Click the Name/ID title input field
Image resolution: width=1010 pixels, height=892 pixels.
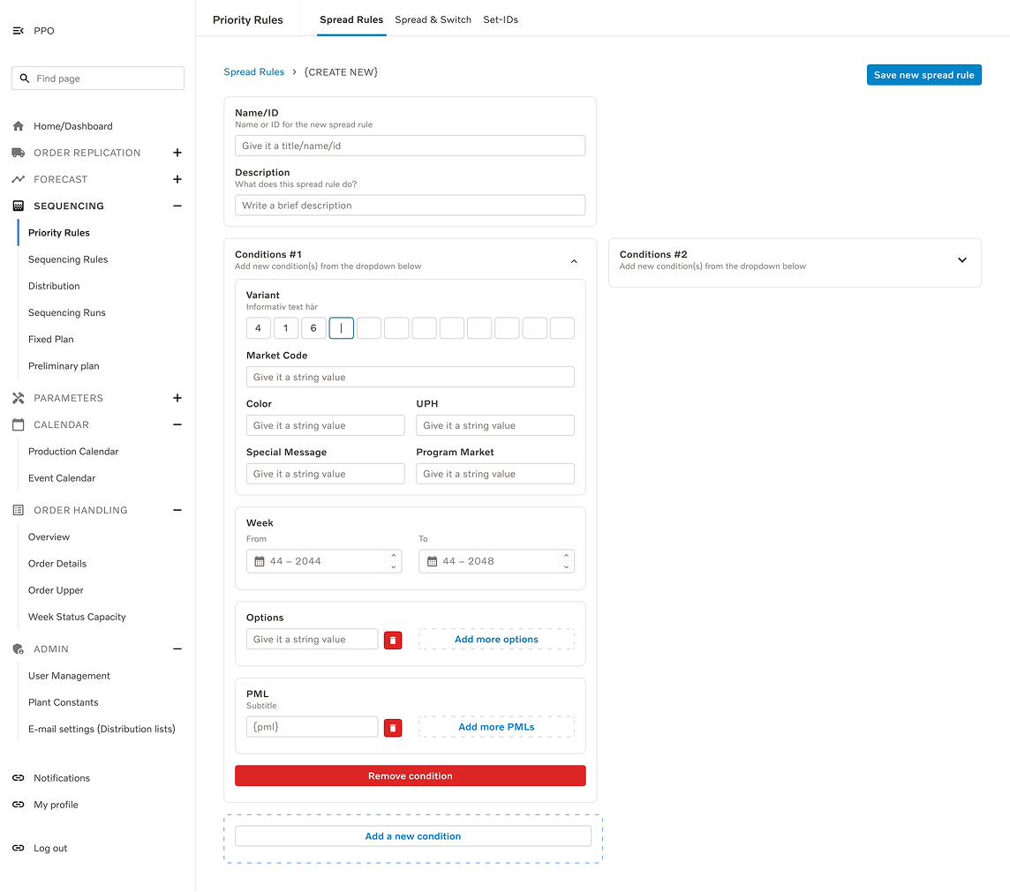coord(411,146)
